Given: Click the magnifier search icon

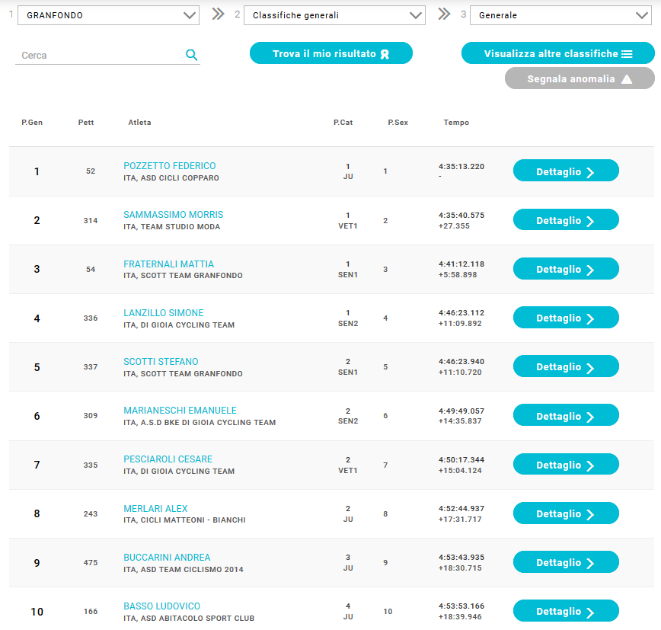Looking at the screenshot, I should point(191,55).
